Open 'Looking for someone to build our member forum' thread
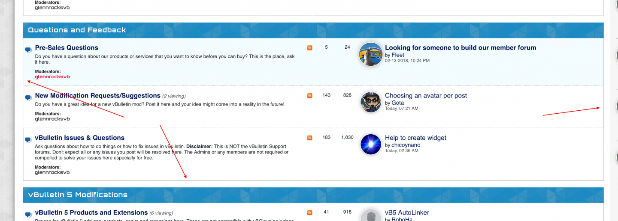Screen dimensions: 618x221 [x=460, y=48]
